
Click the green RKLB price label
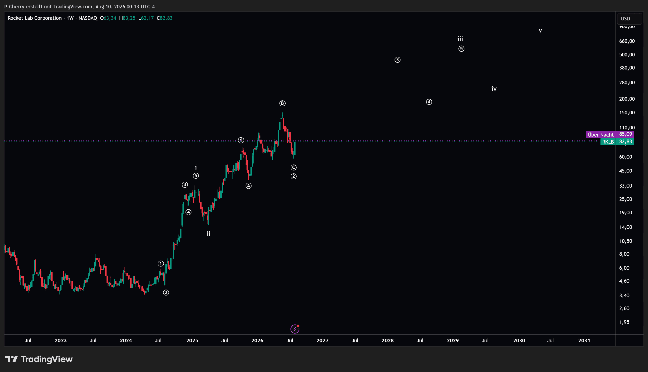[608, 142]
